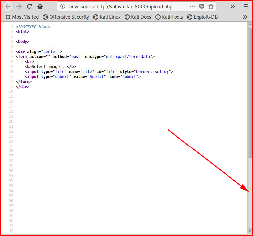Click line number 42 in gutter

pyautogui.click(x=11, y=231)
